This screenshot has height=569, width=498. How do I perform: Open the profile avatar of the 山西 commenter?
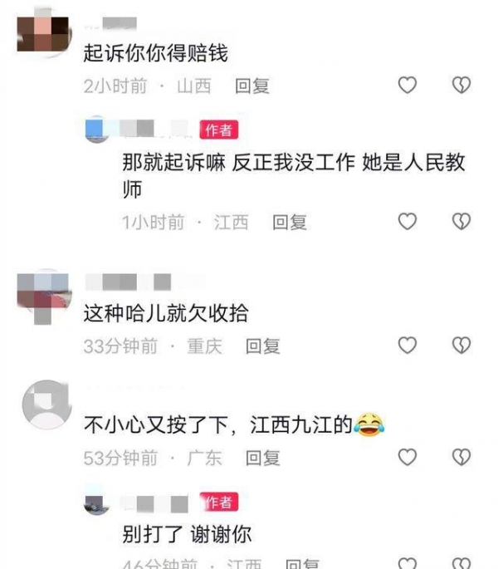(43, 33)
